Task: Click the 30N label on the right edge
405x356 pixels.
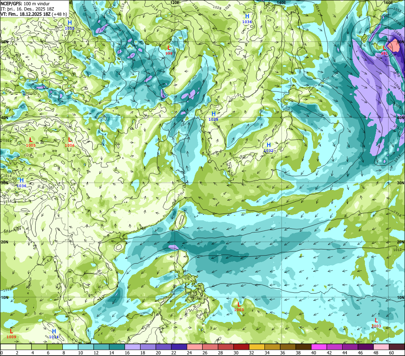Action: pos(401,183)
